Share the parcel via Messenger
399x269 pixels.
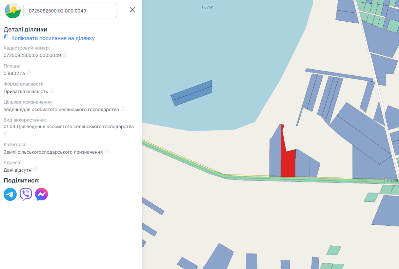click(42, 194)
